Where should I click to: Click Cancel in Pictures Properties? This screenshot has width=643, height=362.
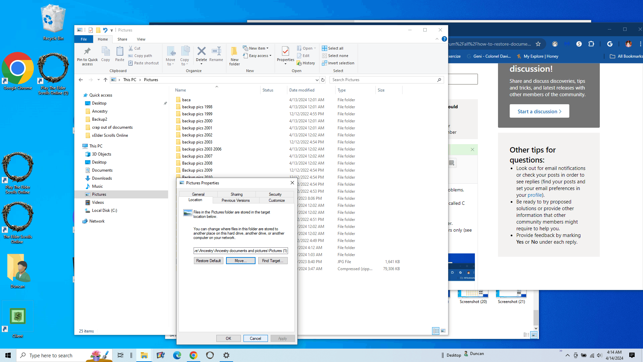(x=255, y=339)
